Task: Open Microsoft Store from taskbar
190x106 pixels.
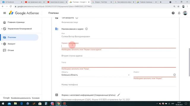Action: [x=40, y=103]
